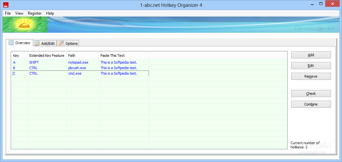This screenshot has height=162, width=342.
Task: Click the CTRL cell in cmd.exe row
Action: pos(33,73)
